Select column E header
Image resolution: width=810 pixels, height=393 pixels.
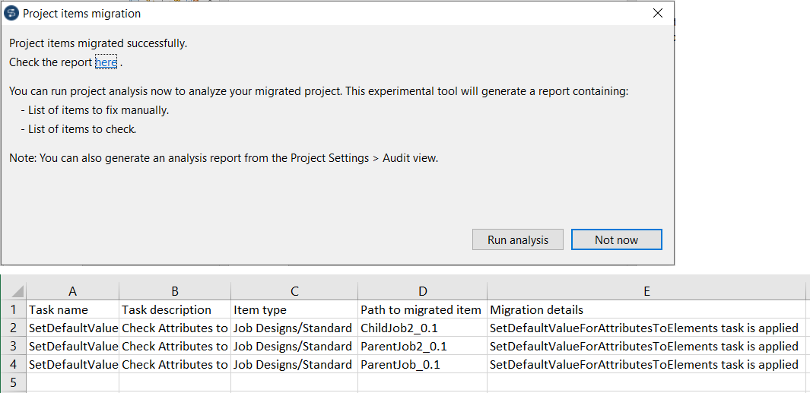(x=646, y=291)
